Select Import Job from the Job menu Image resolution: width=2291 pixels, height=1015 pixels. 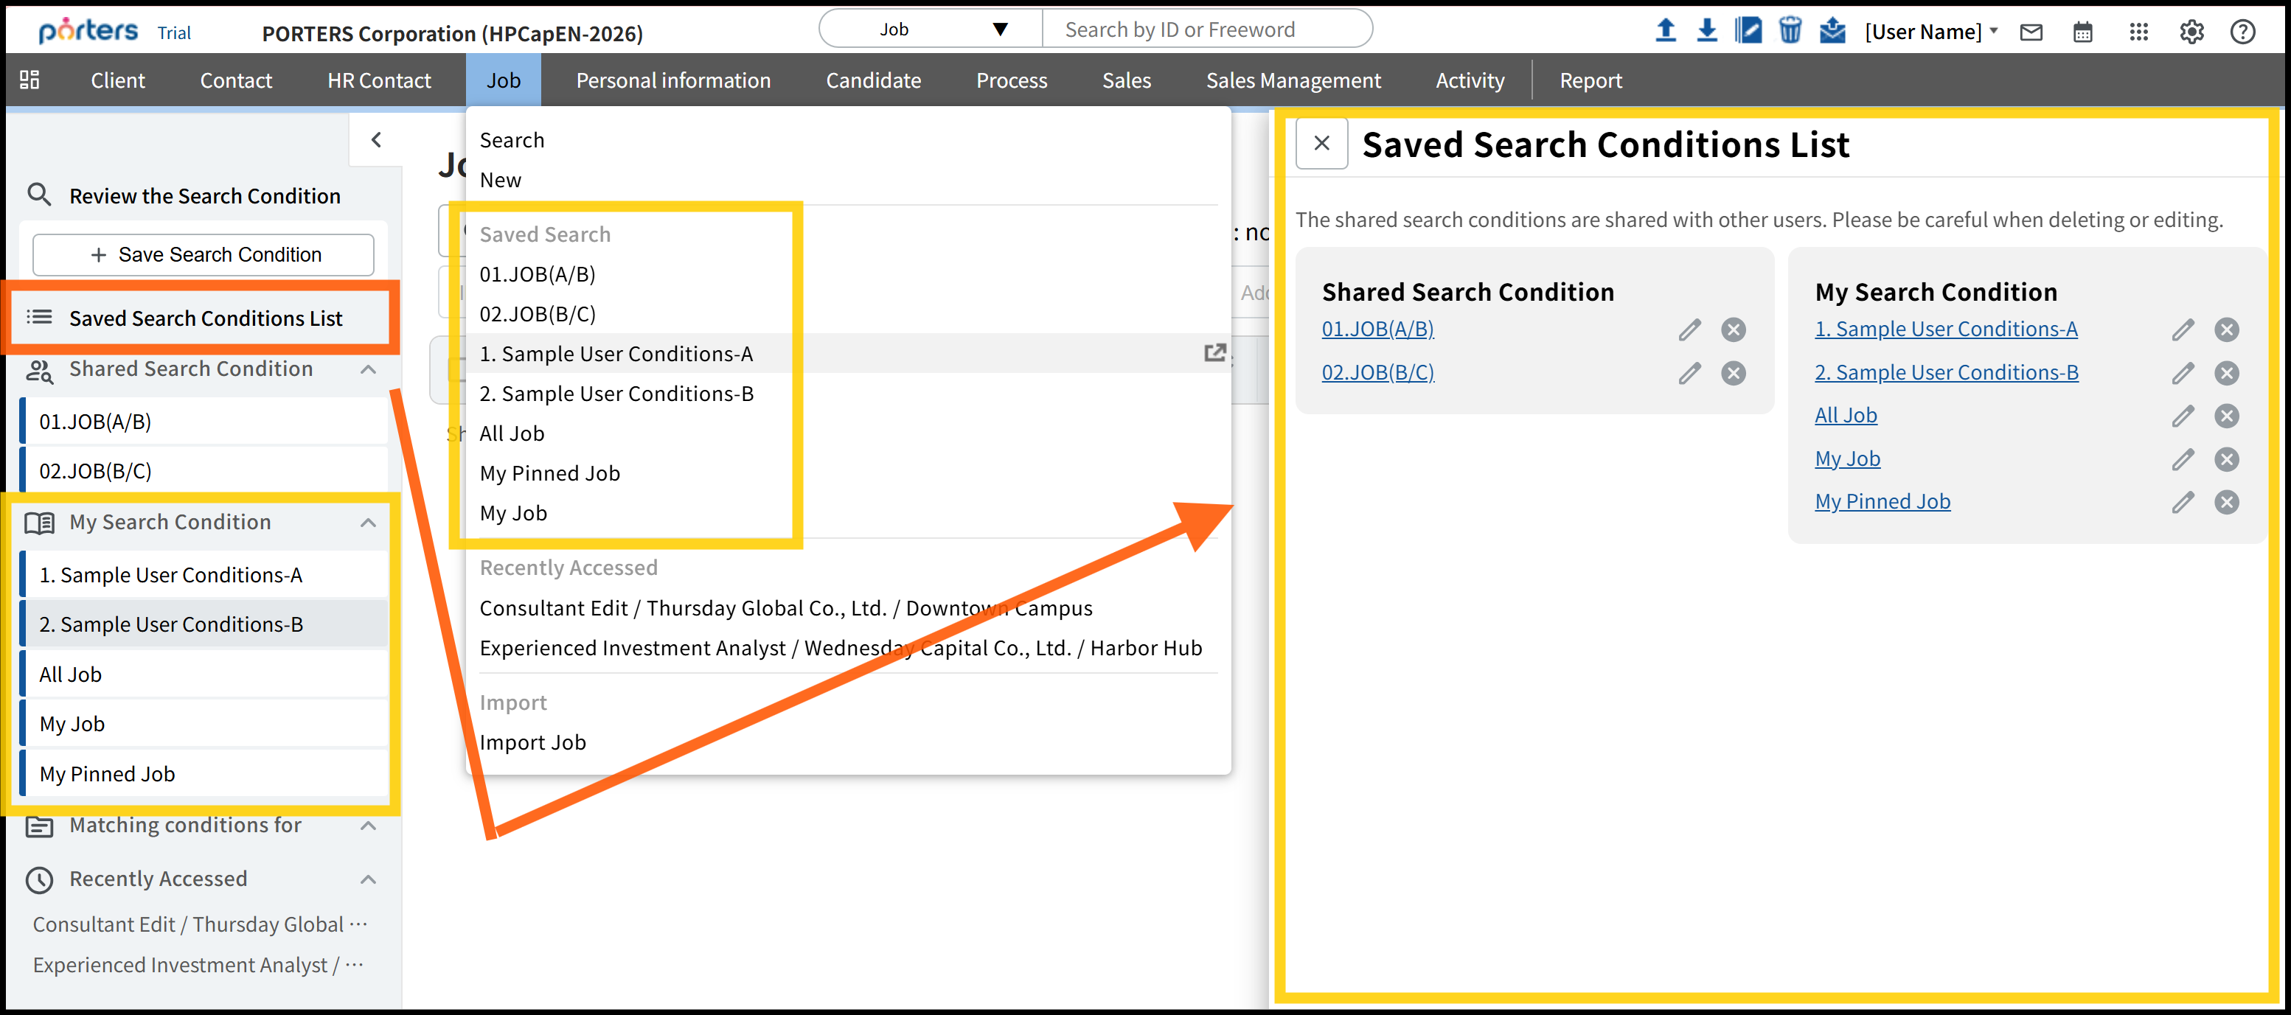[x=532, y=742]
